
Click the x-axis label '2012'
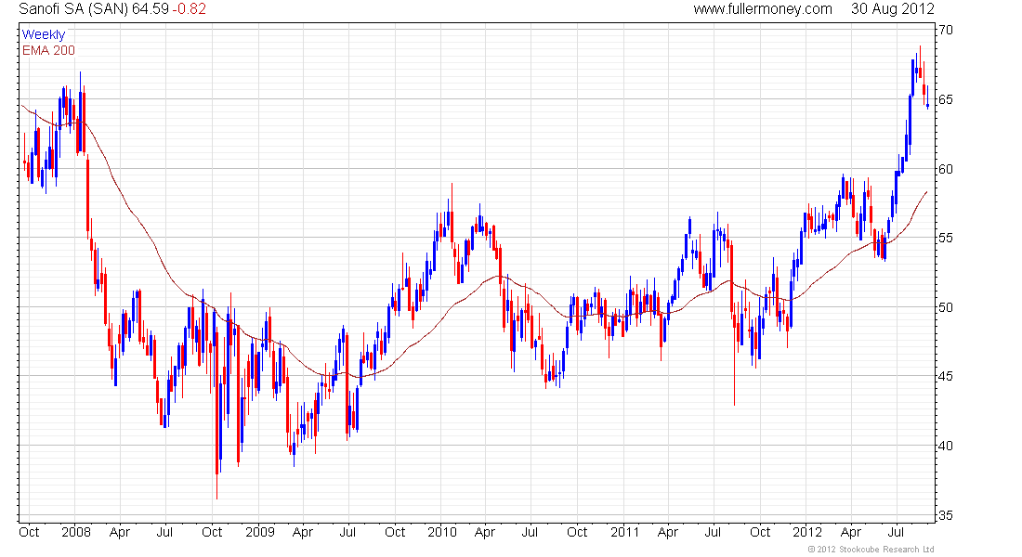tap(806, 532)
